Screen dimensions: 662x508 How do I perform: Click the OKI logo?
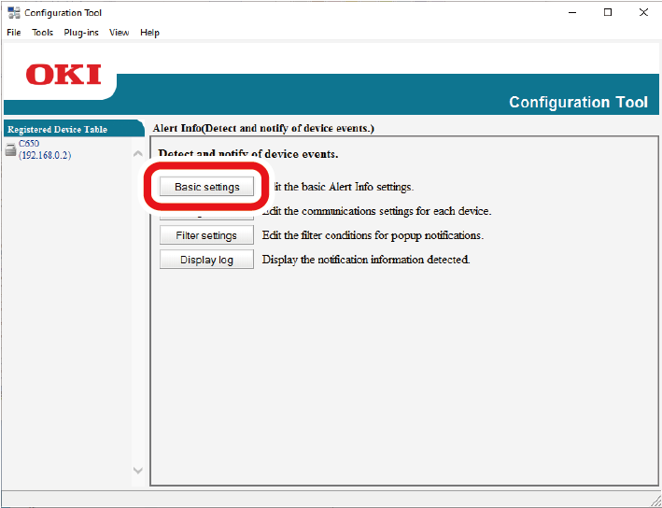[x=63, y=75]
